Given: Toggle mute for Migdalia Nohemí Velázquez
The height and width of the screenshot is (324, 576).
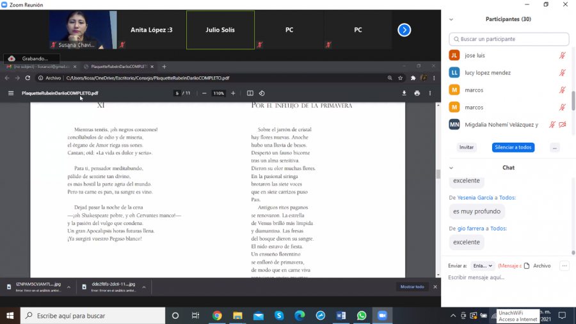Looking at the screenshot, I should coord(552,124).
